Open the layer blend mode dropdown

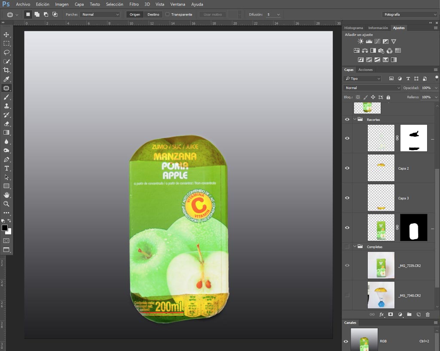(372, 88)
